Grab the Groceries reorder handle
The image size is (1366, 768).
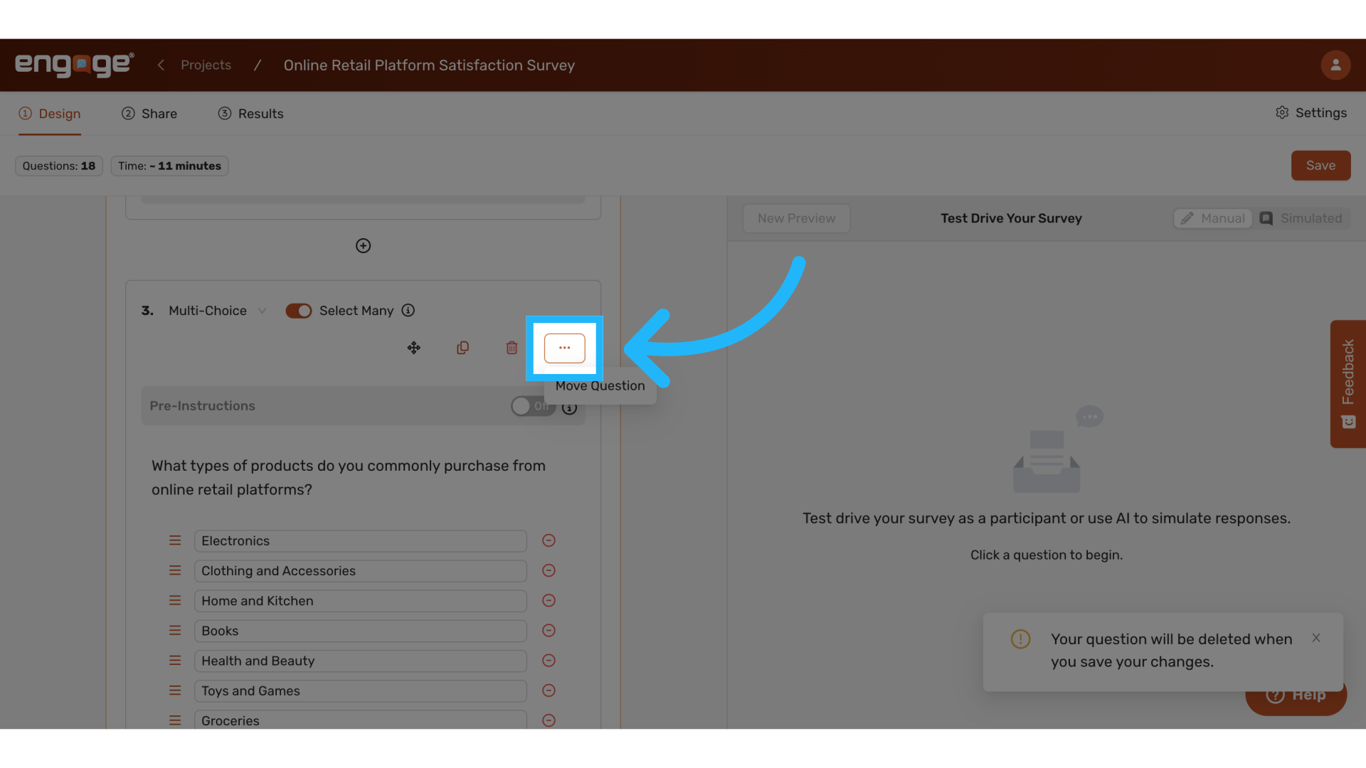click(175, 720)
